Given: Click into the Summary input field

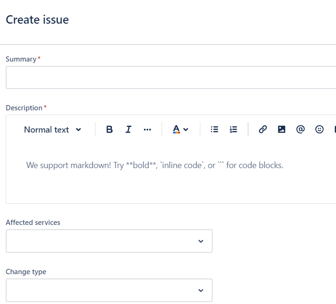Looking at the screenshot, I should pos(170,77).
